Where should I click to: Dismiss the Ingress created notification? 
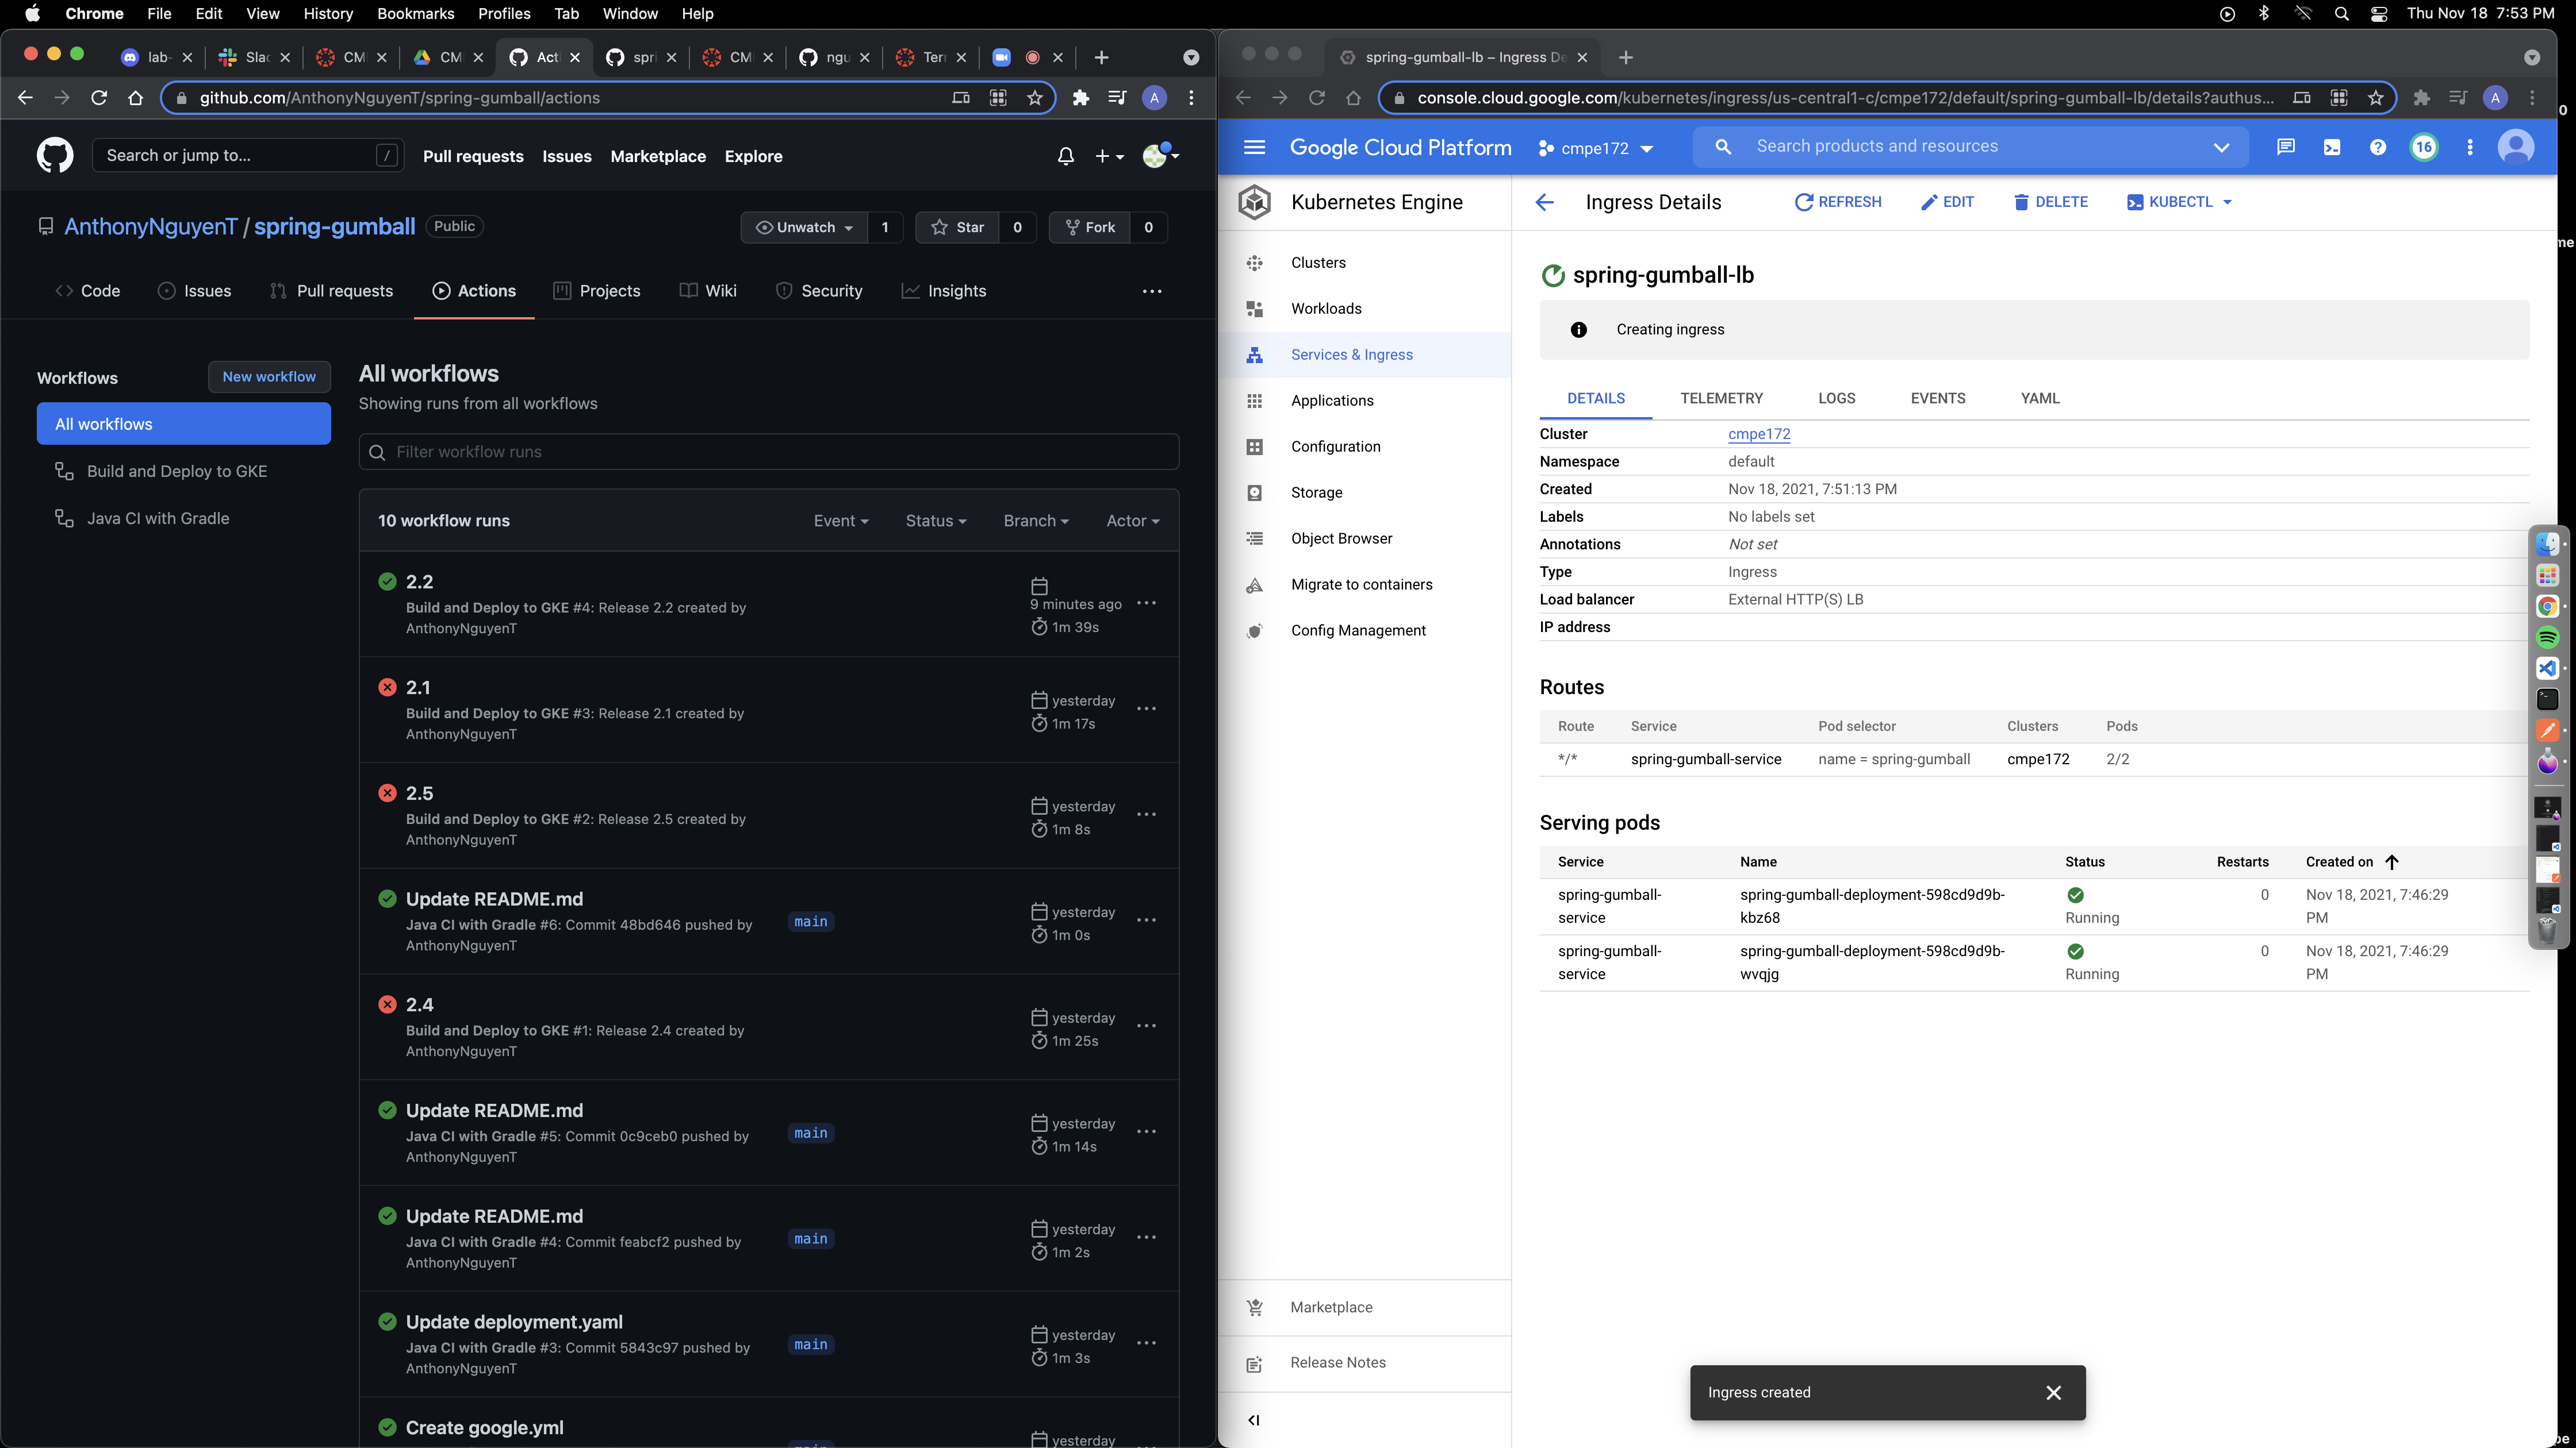2053,1392
